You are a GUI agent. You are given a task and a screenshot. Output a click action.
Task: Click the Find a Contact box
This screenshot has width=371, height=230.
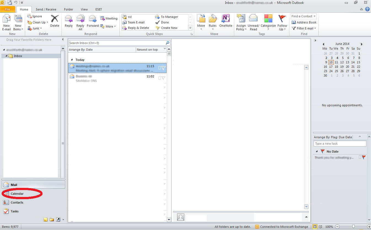[303, 16]
